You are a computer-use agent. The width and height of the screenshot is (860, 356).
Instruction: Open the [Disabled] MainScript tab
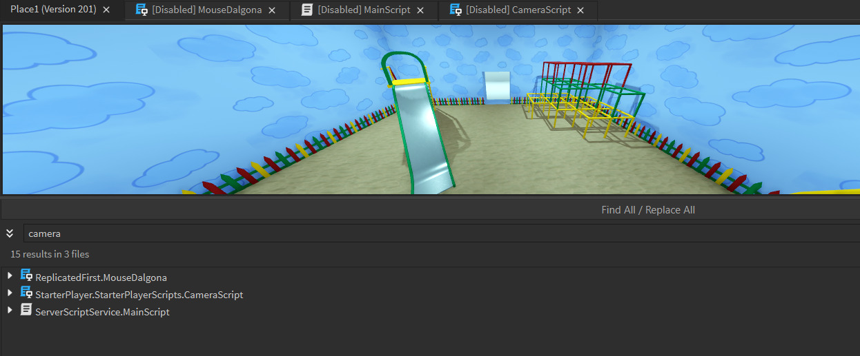pyautogui.click(x=364, y=10)
